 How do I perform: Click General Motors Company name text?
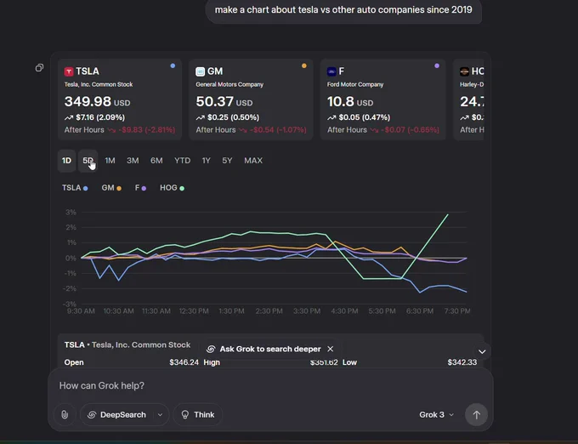(x=229, y=84)
